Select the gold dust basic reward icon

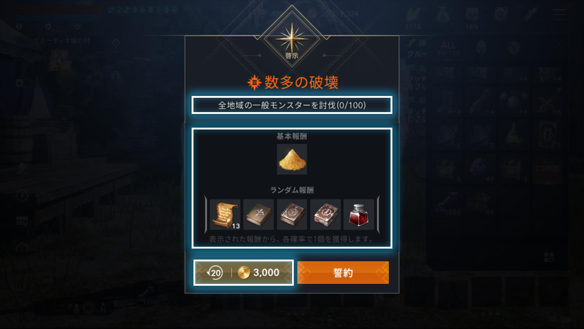point(292,159)
